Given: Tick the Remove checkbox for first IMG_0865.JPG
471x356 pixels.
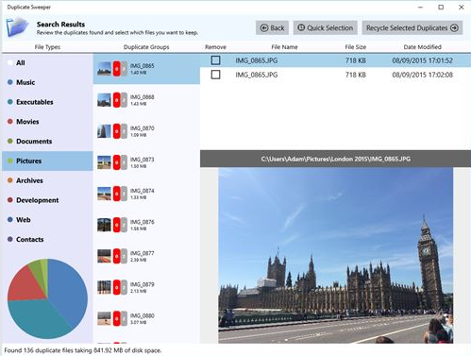Looking at the screenshot, I should (215, 60).
